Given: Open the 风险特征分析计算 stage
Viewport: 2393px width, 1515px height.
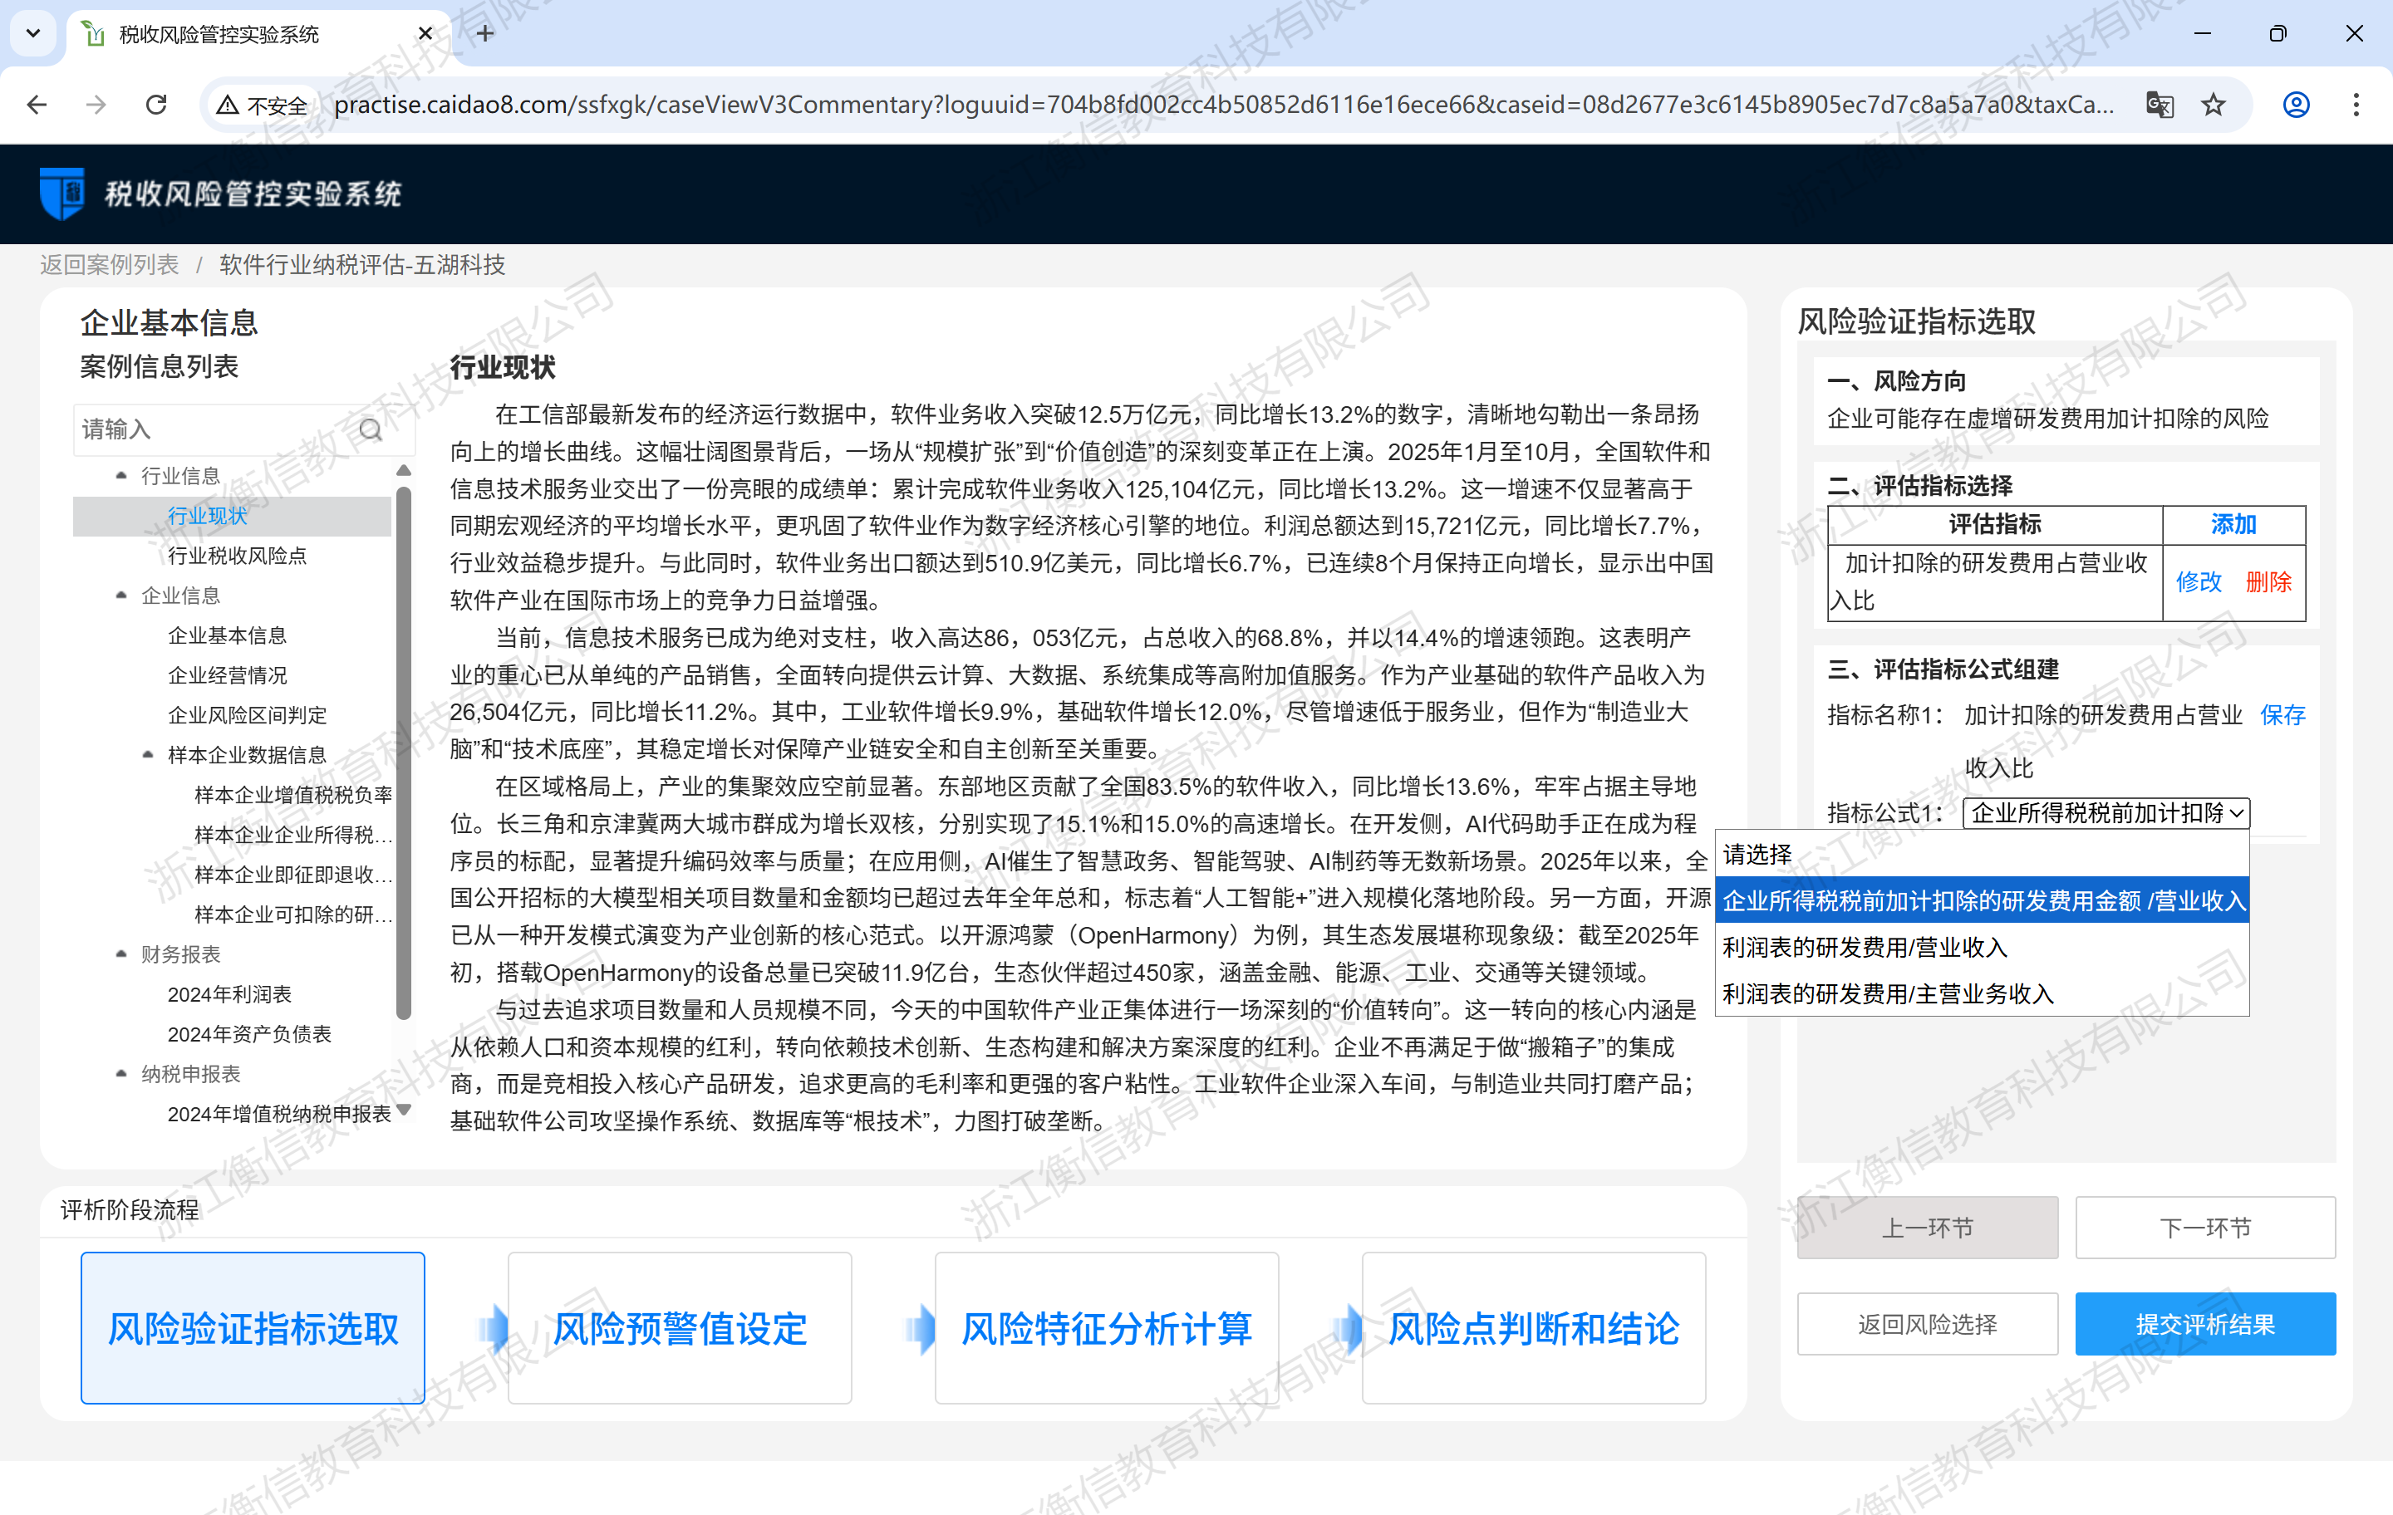Looking at the screenshot, I should tap(1106, 1327).
